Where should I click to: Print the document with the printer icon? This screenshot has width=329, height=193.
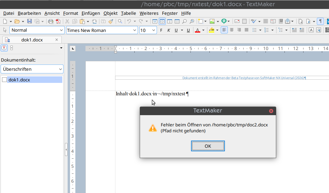(x=51, y=21)
